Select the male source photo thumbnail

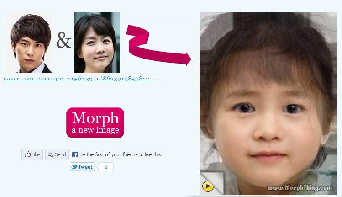coord(29,43)
